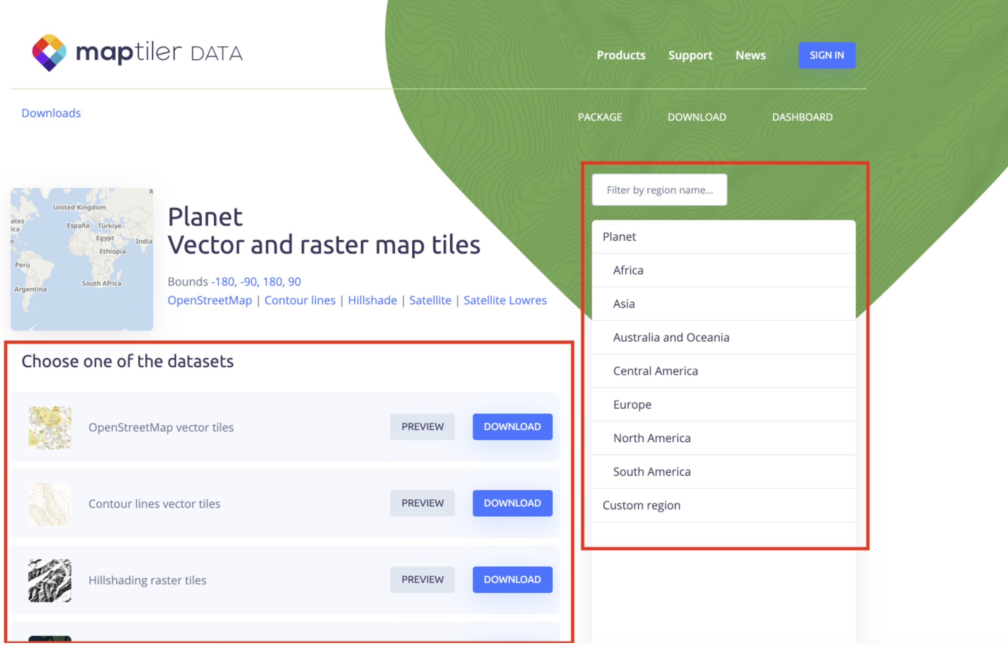Select the OpenStreetMap dataset download icon
The height and width of the screenshot is (646, 1008).
(x=512, y=426)
